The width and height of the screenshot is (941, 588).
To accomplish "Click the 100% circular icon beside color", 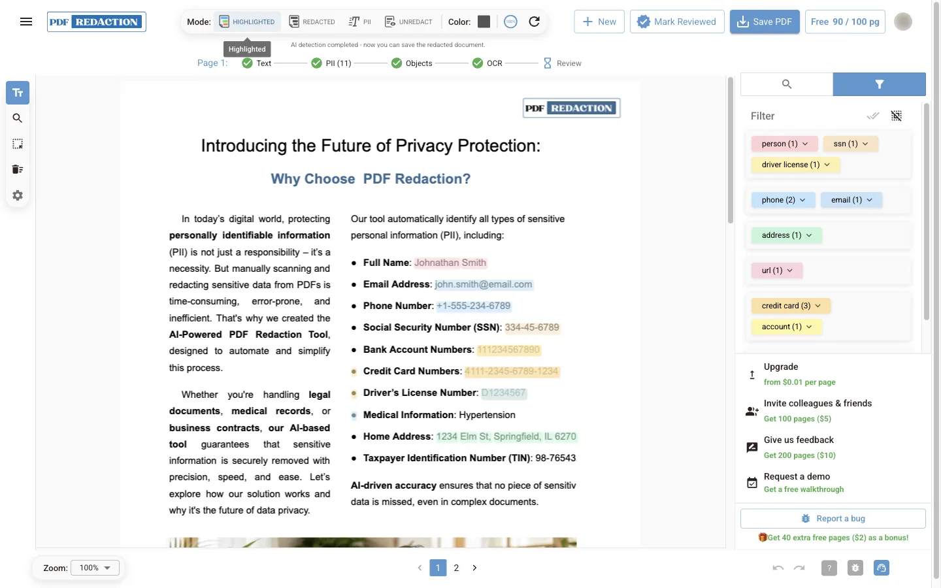I will click(511, 22).
